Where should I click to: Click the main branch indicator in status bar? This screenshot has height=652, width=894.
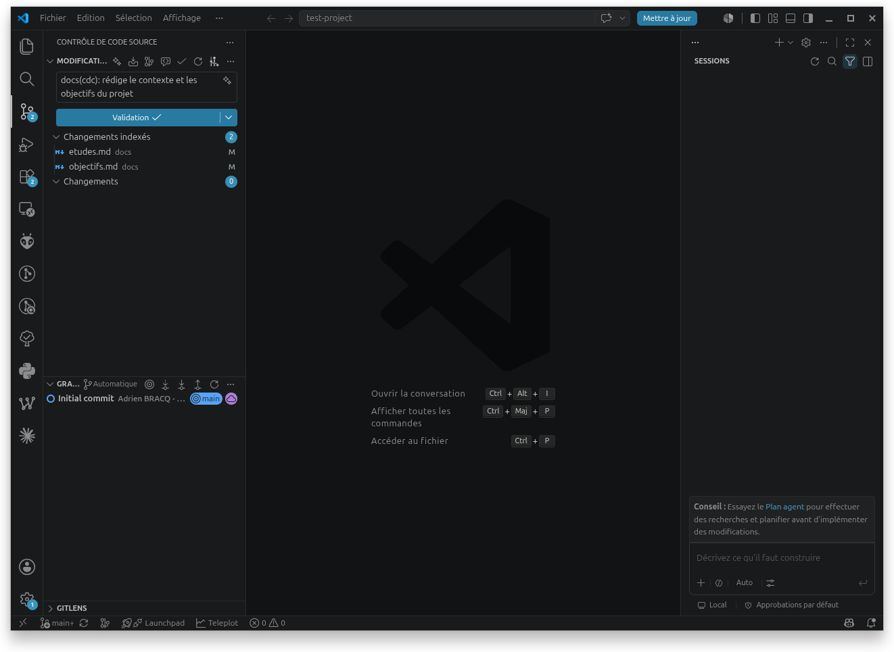(57, 623)
